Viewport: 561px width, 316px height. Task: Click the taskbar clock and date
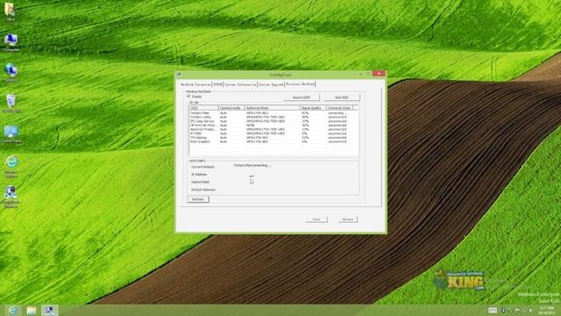point(546,310)
